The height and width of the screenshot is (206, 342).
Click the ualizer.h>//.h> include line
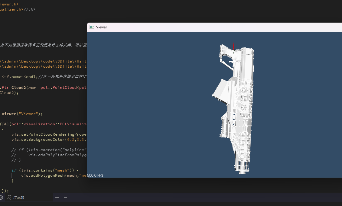(18, 9)
